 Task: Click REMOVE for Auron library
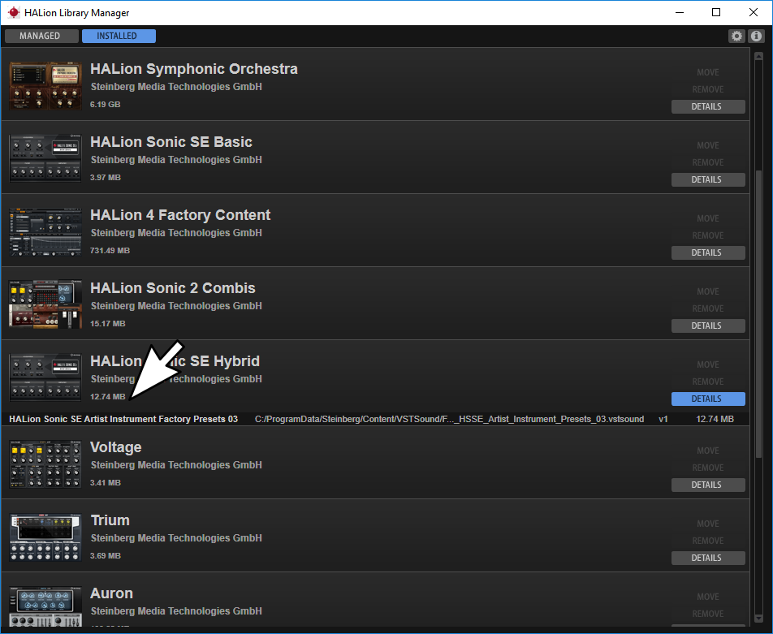click(x=708, y=613)
